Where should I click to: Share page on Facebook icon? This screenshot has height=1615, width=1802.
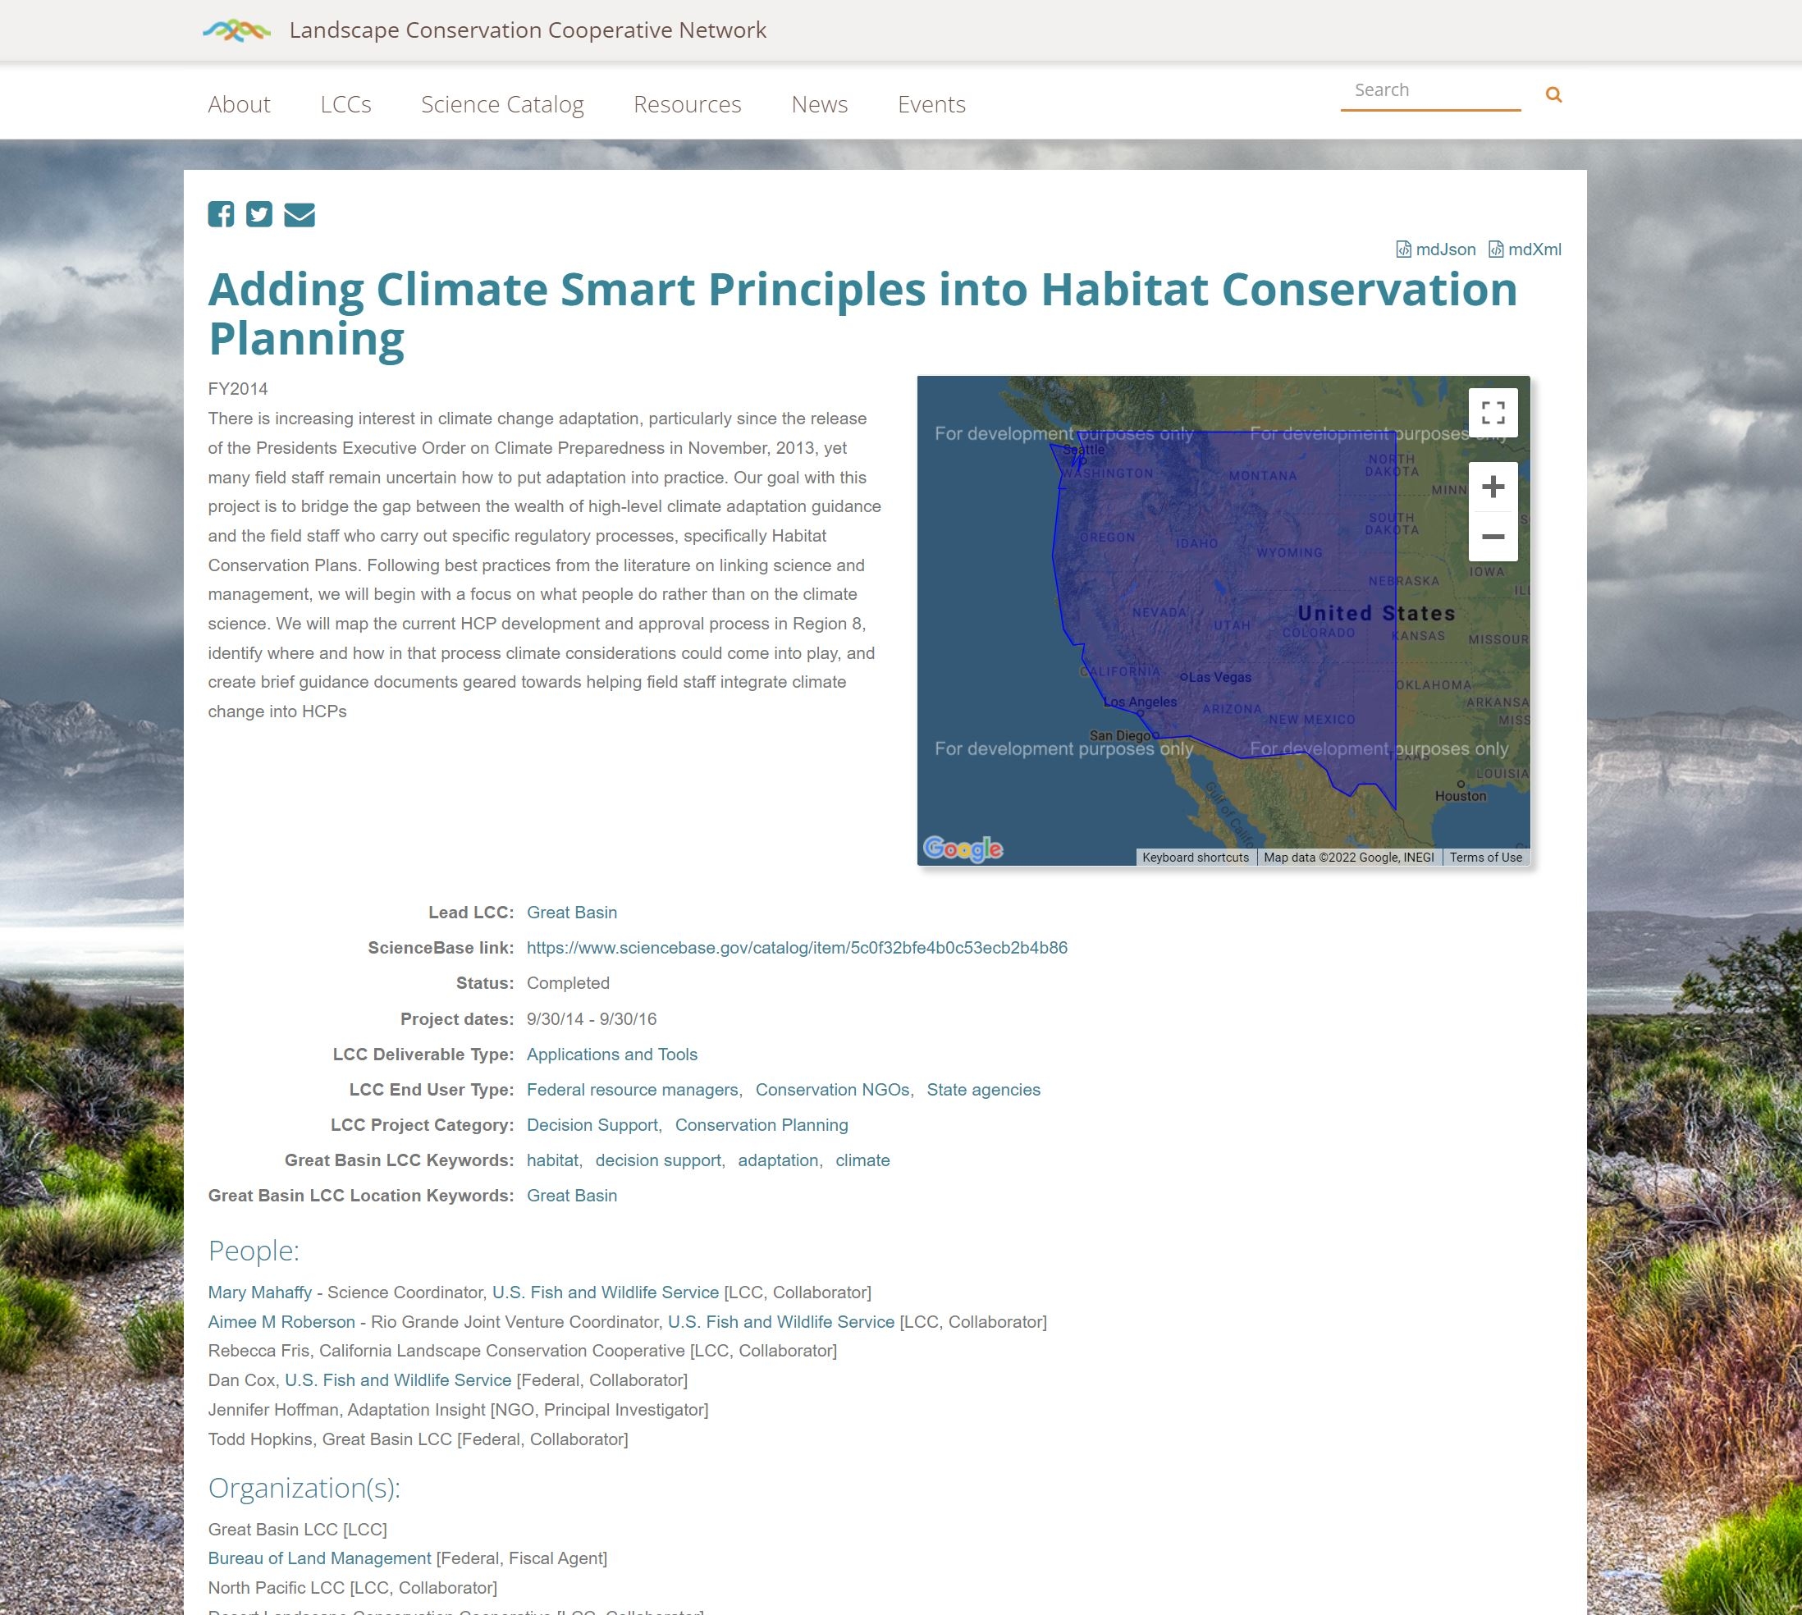[221, 214]
